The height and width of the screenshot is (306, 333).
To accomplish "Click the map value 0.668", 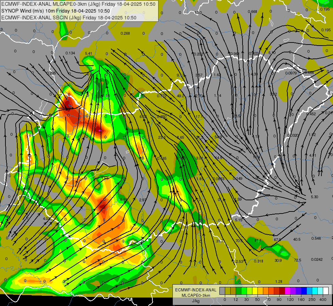I will 252,12.
